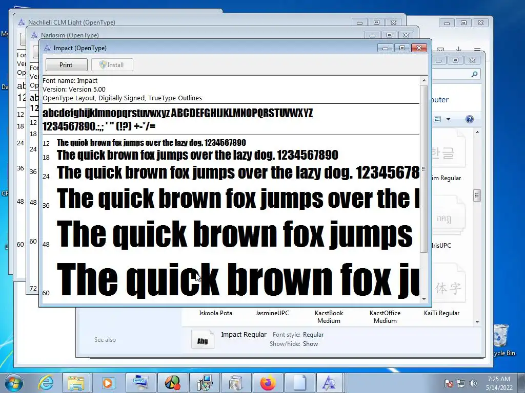
Task: Open the Windows Start menu
Action: coord(13,383)
